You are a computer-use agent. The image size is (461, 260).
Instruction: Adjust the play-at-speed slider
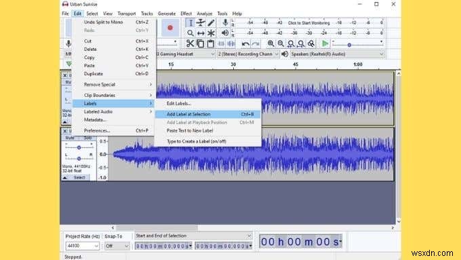(349, 45)
